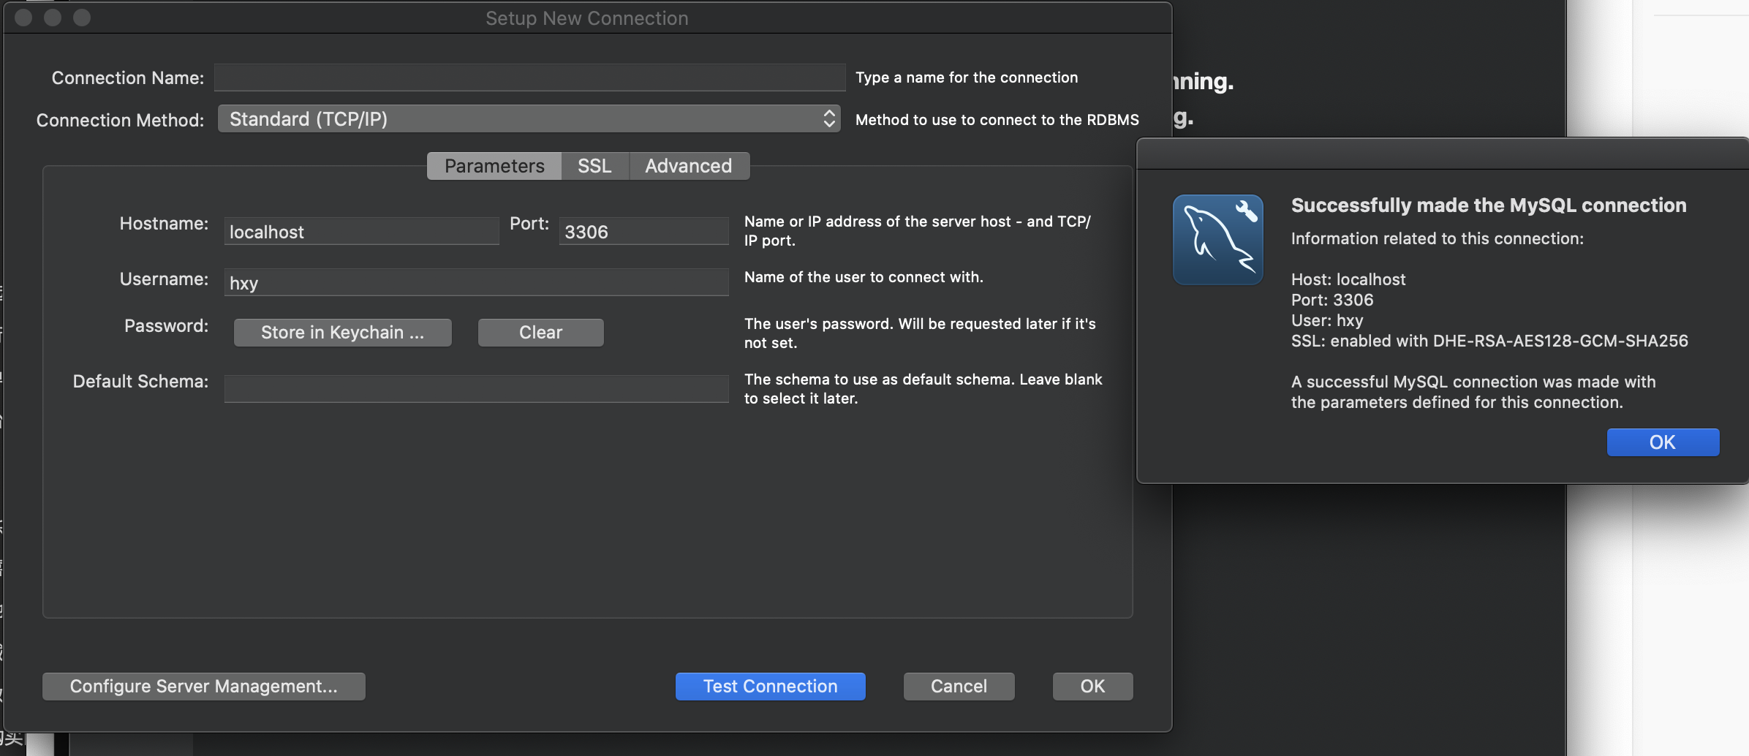
Task: Click the "User: hxy" info line
Action: (x=1327, y=320)
